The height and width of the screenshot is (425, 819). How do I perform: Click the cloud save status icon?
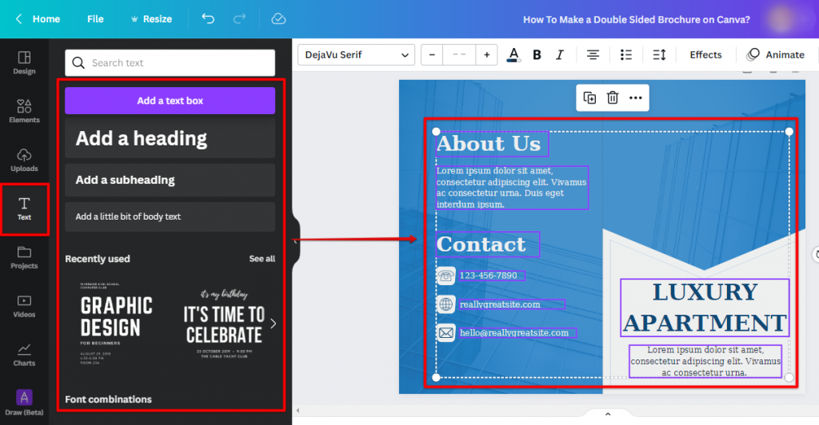pos(278,18)
